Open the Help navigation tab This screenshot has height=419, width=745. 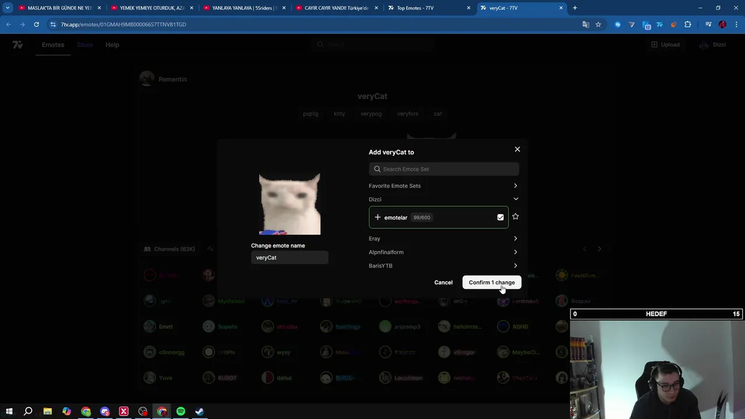112,45
